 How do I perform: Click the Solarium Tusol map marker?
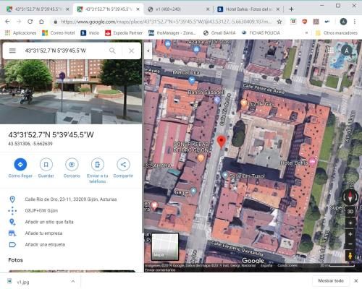[224, 175]
